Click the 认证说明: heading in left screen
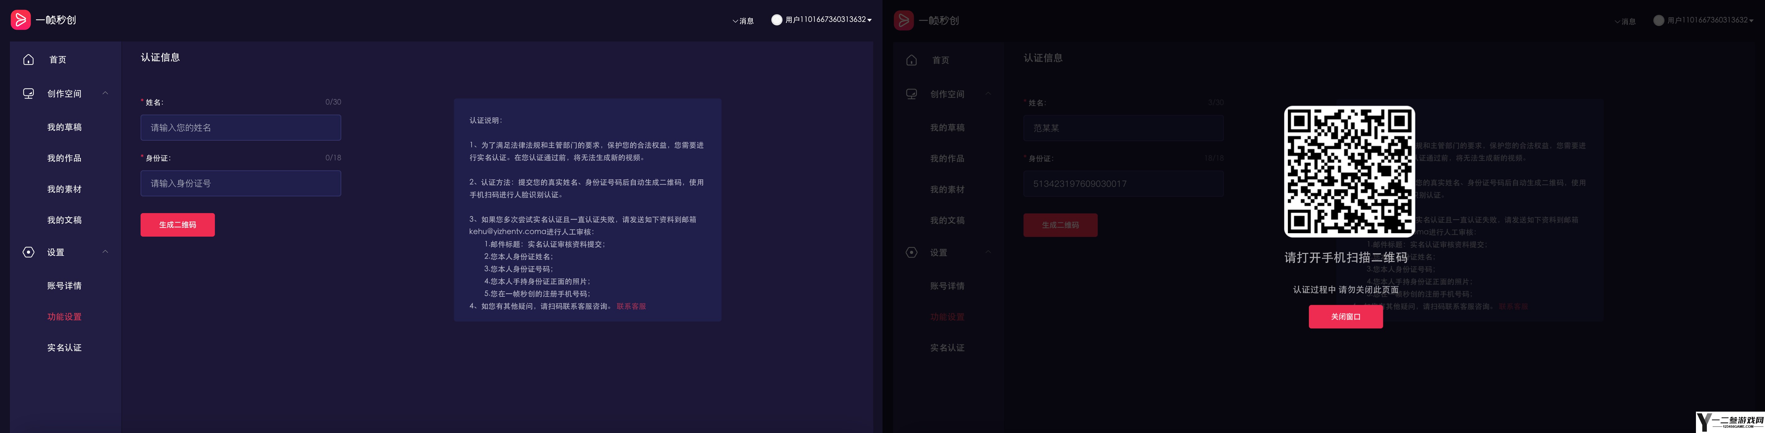 point(486,120)
